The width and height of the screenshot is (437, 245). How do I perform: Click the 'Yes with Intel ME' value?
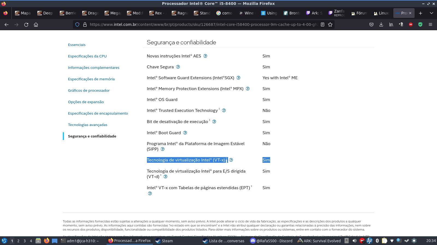tap(280, 78)
